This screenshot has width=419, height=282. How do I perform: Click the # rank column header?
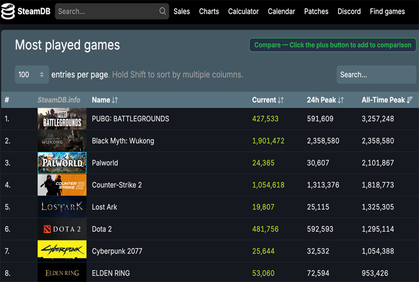[7, 100]
